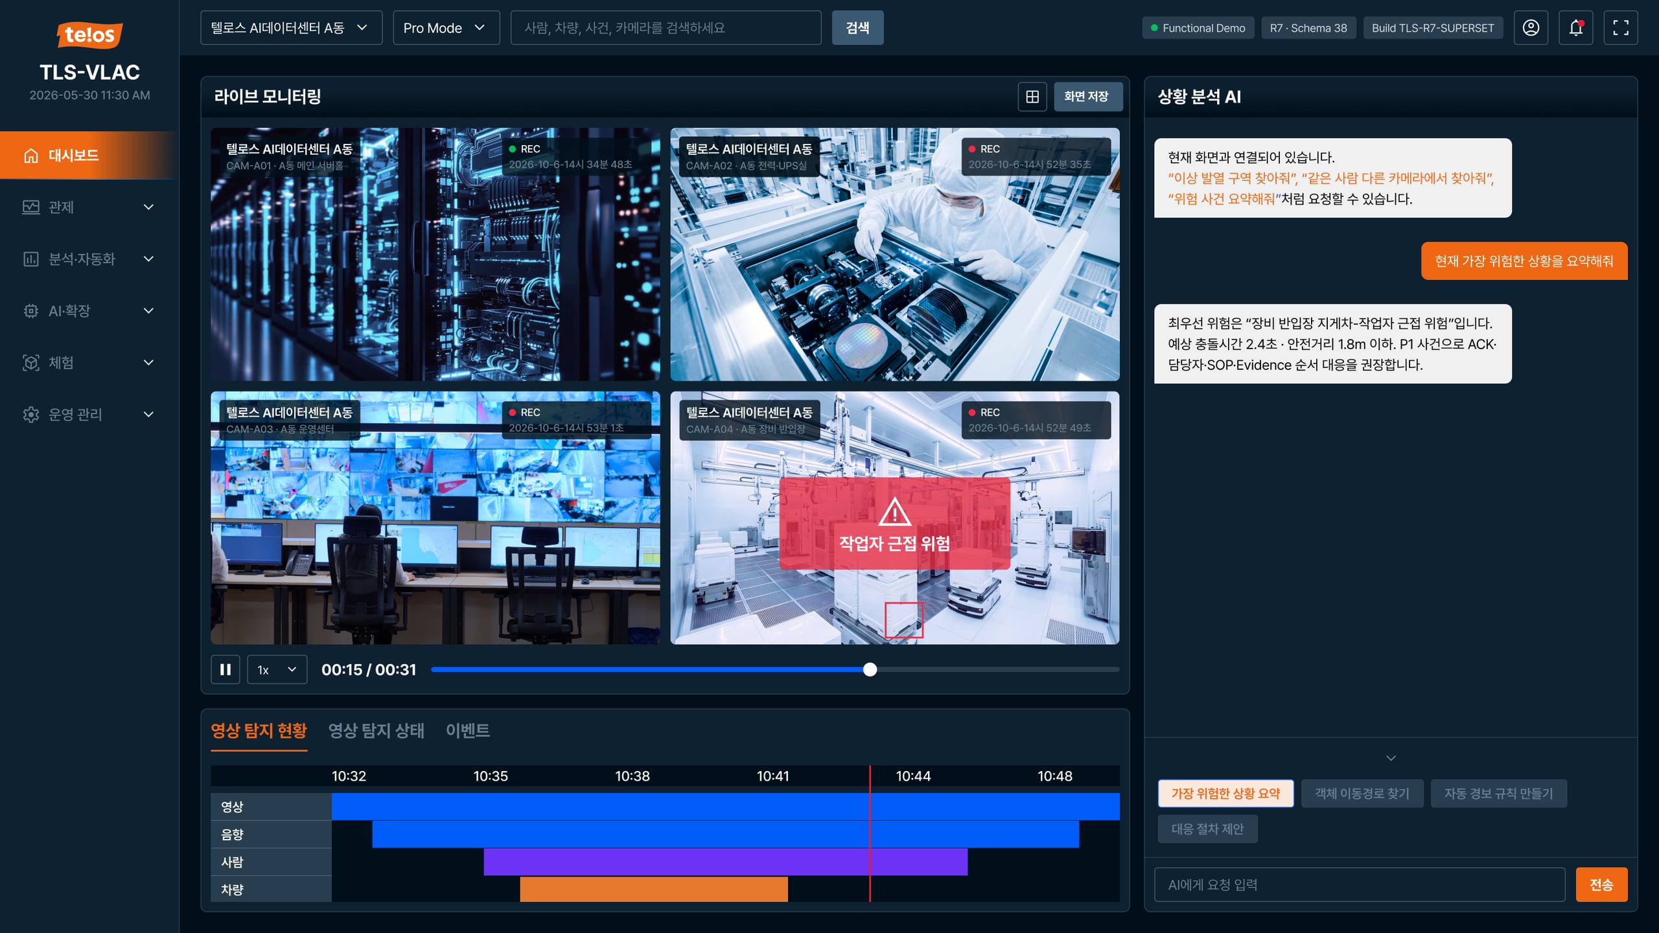
Task: Expand the 분석·자동화 menu chevron
Action: pos(148,259)
